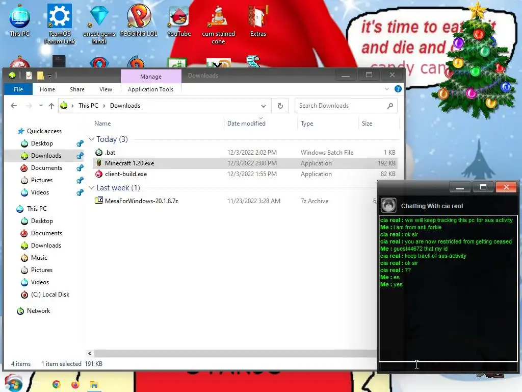This screenshot has height=392, width=522.
Task: Open (C:) Local Disk in navigation pane
Action: tap(50, 295)
